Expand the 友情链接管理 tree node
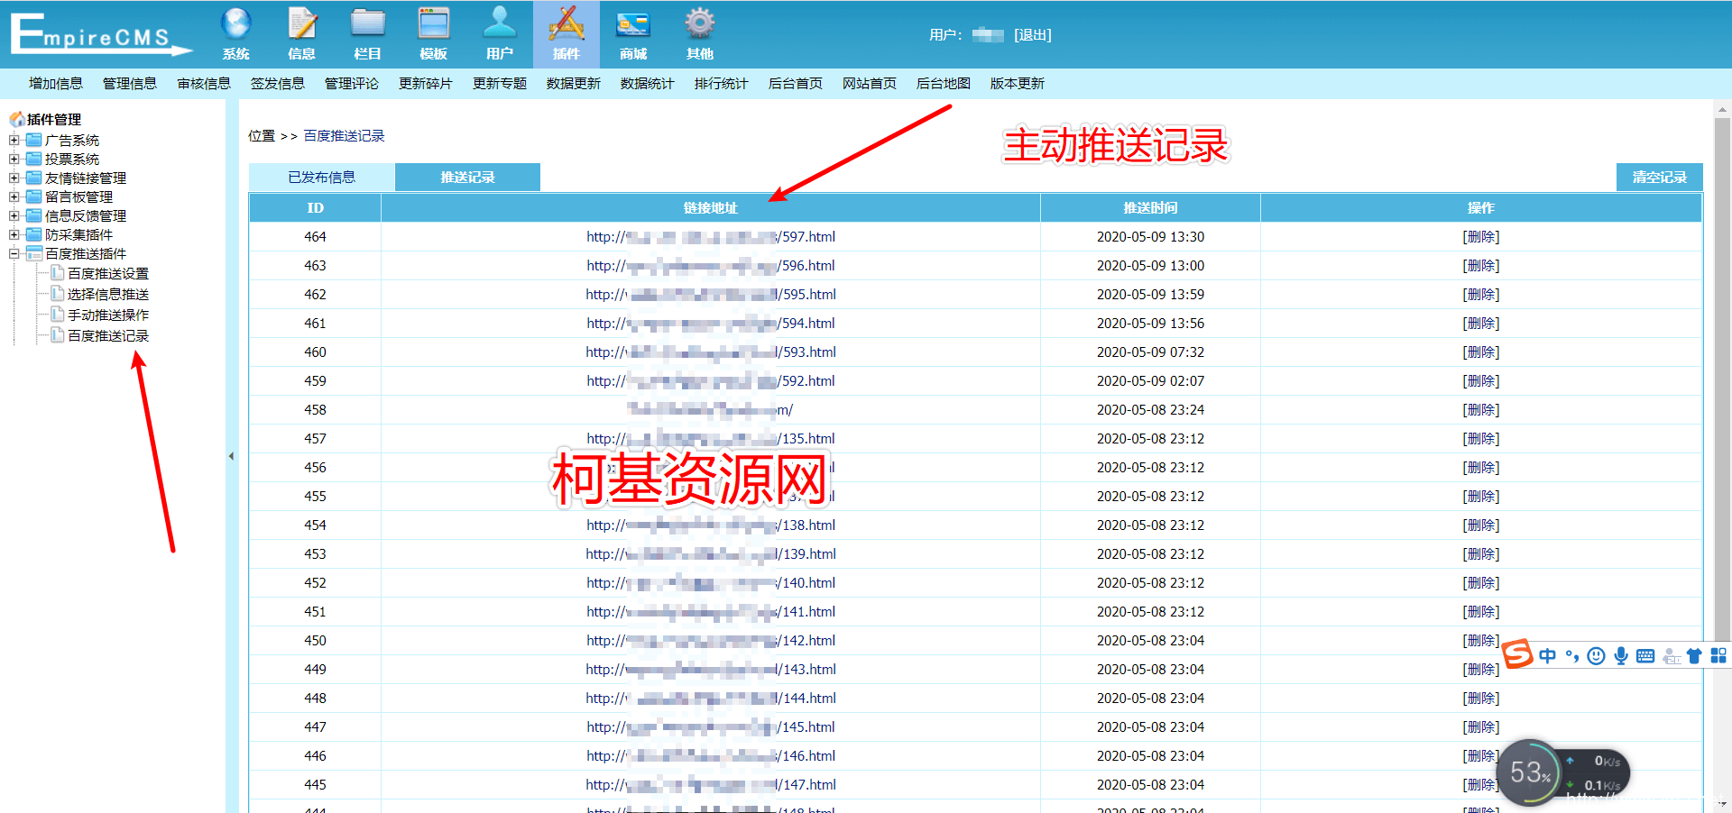 click(x=14, y=178)
